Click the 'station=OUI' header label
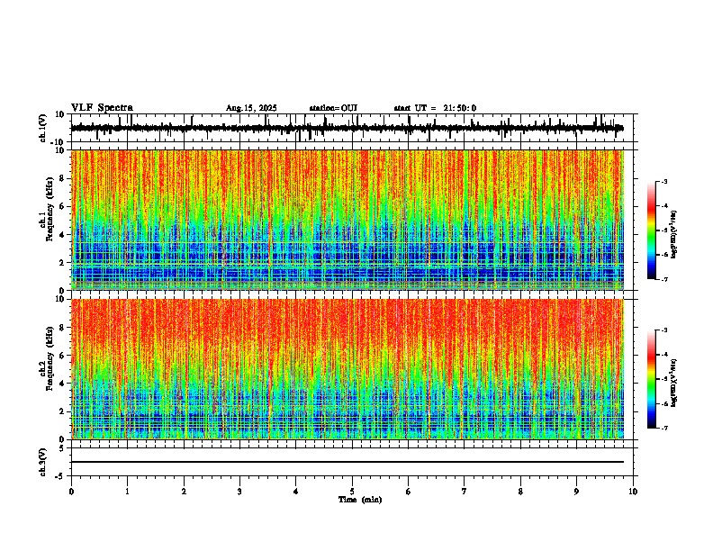 click(333, 108)
